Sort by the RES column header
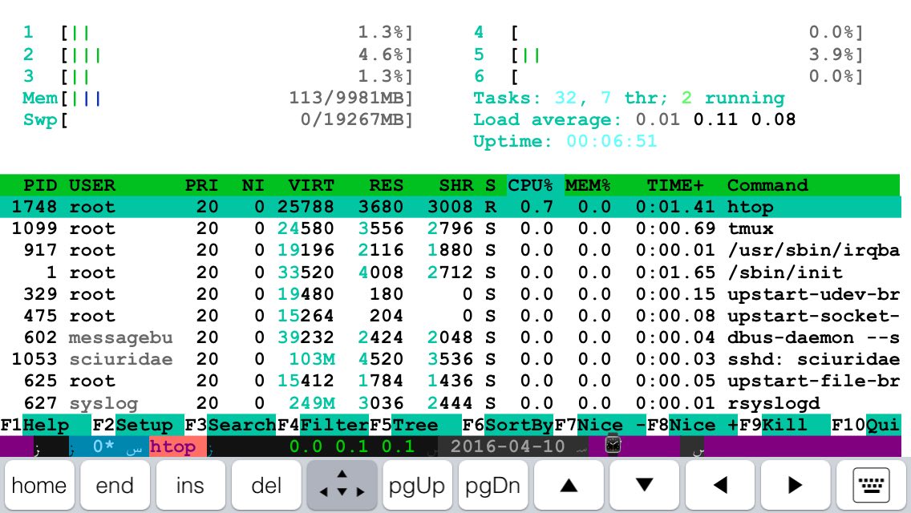This screenshot has width=911, height=513. pyautogui.click(x=387, y=185)
